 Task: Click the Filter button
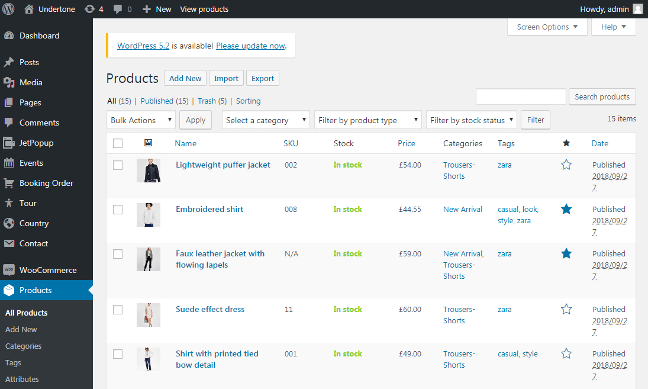[535, 120]
